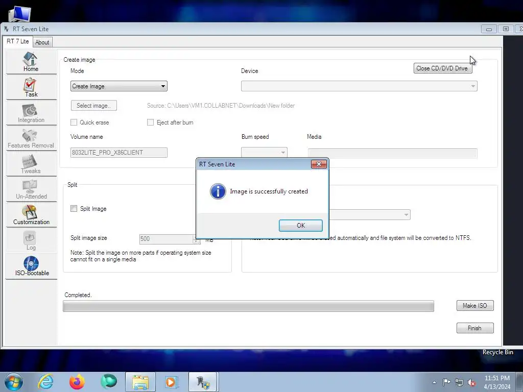Toggle the Eject after burn checkbox
Viewport: 523px width, 392px height.
point(151,122)
